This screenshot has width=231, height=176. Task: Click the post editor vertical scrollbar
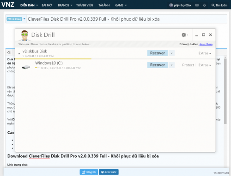(x=225, y=91)
